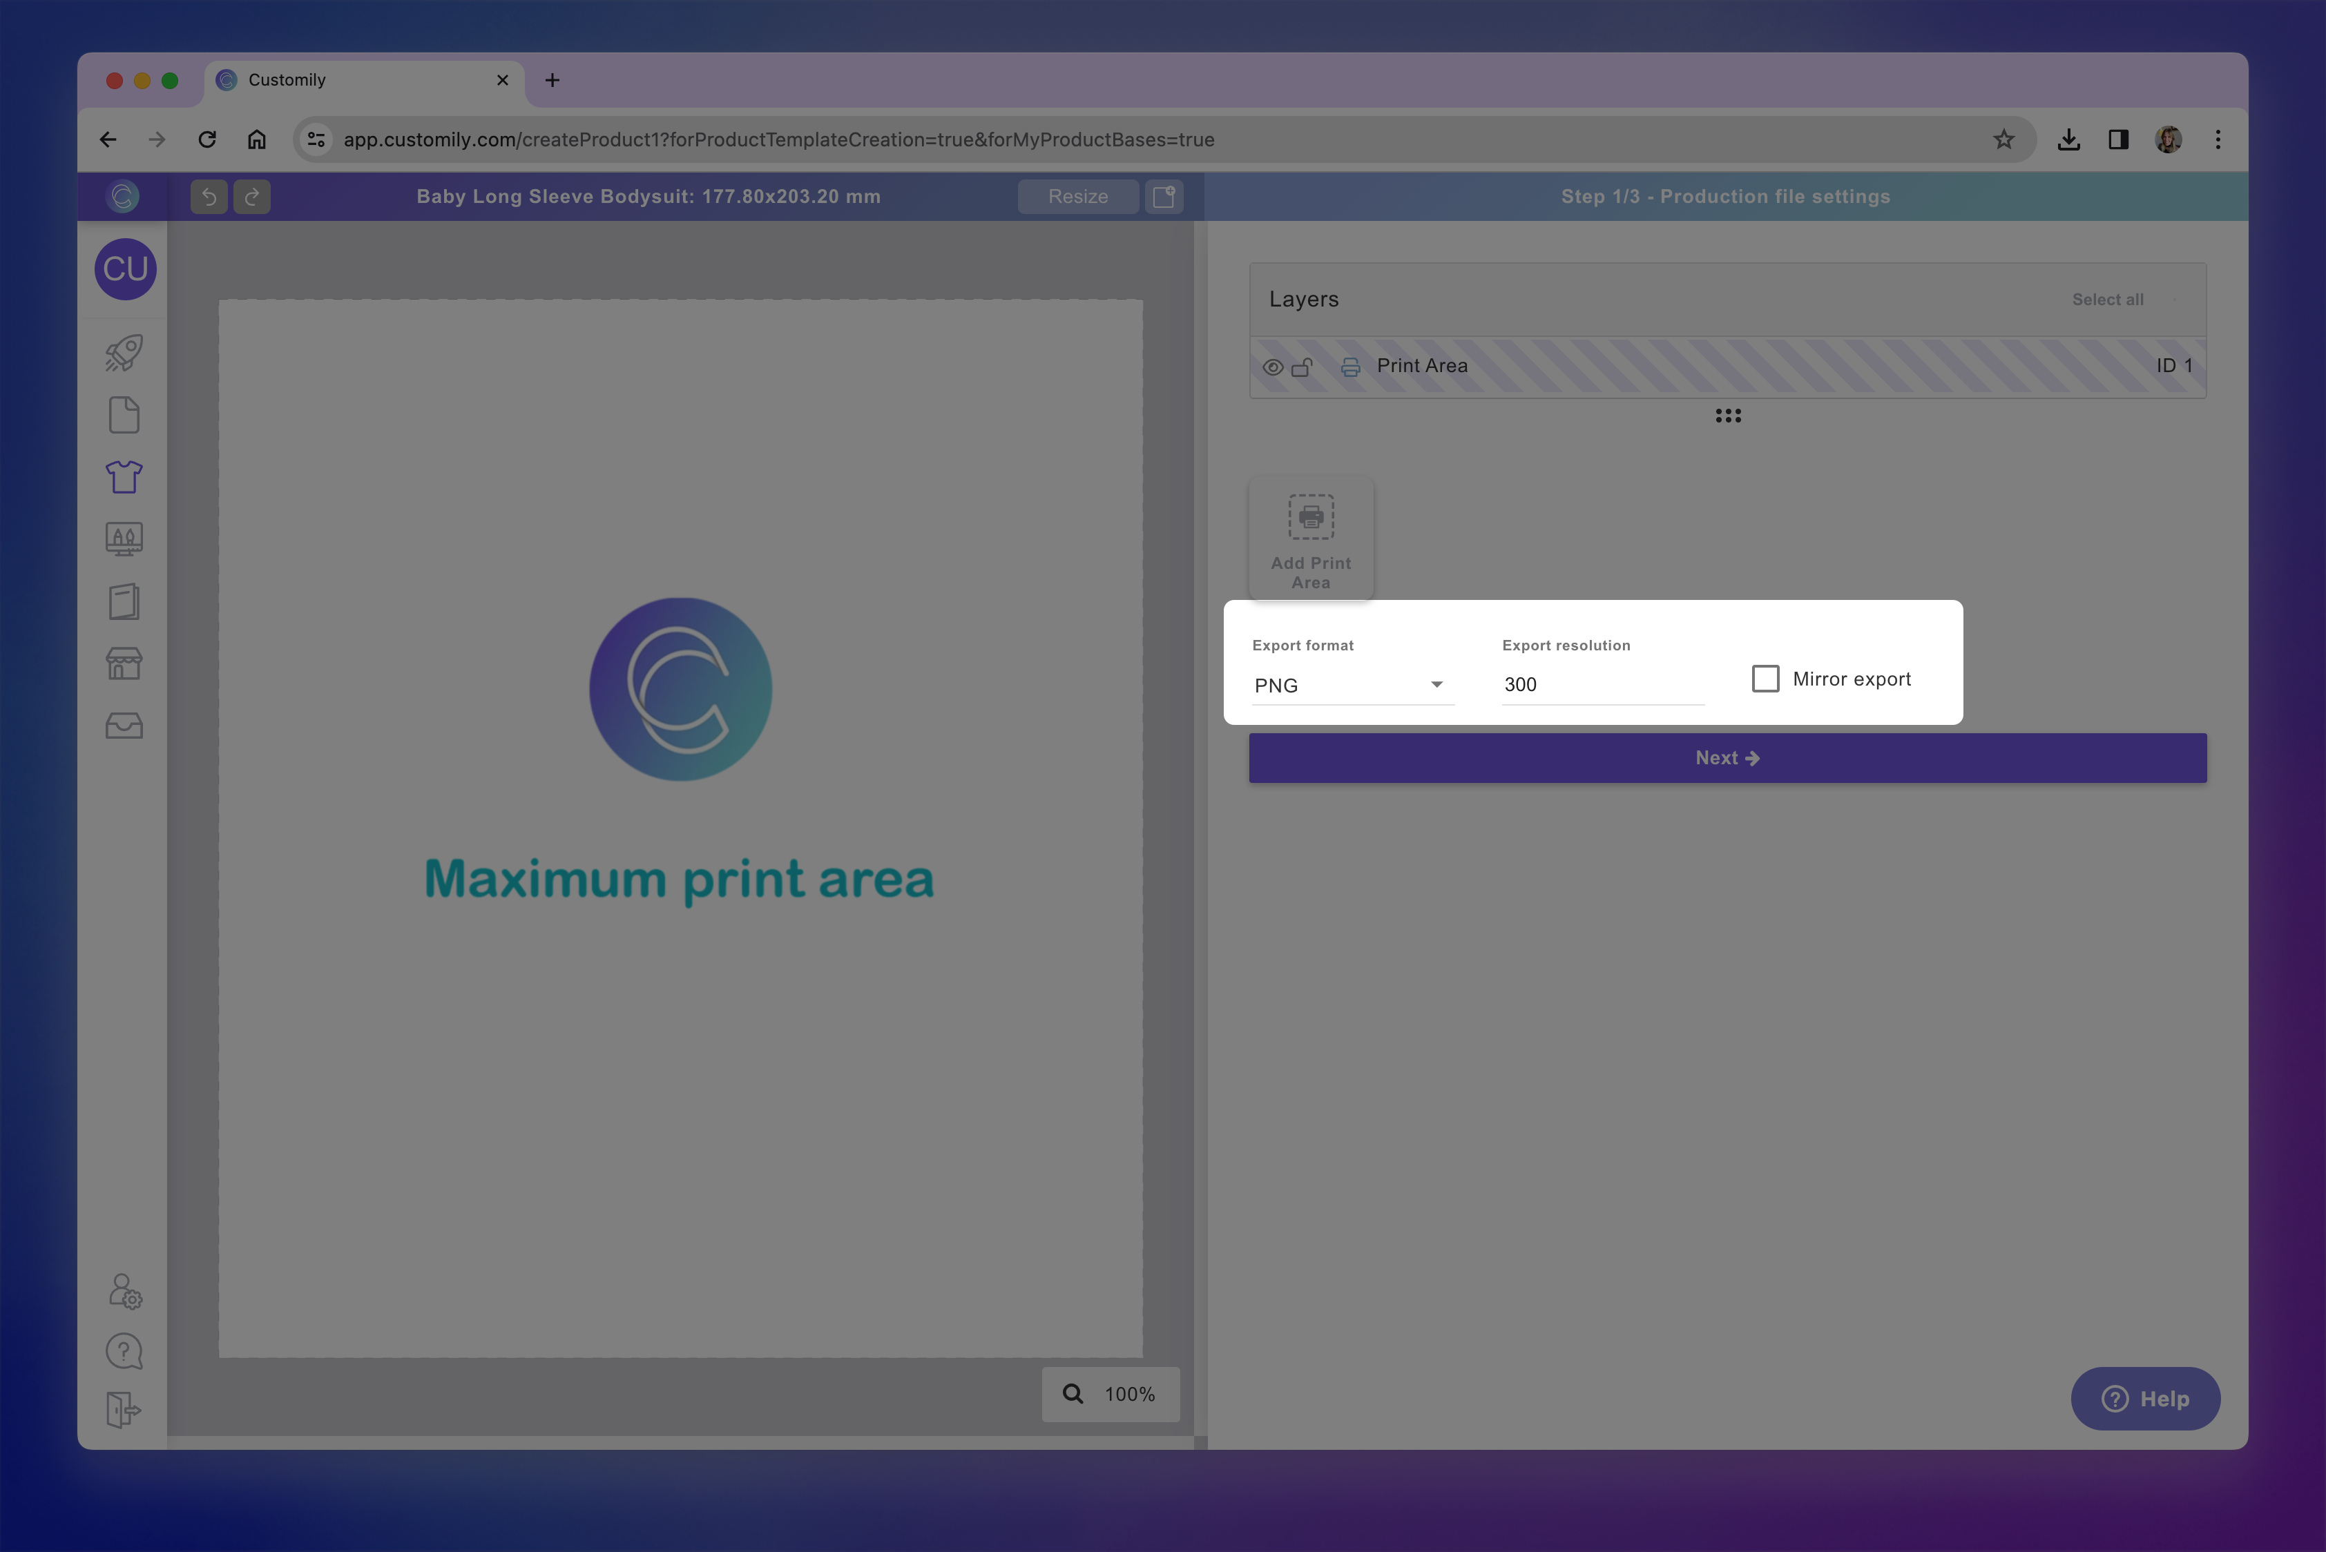Click the logout door icon
The width and height of the screenshot is (2326, 1552).
(x=124, y=1410)
